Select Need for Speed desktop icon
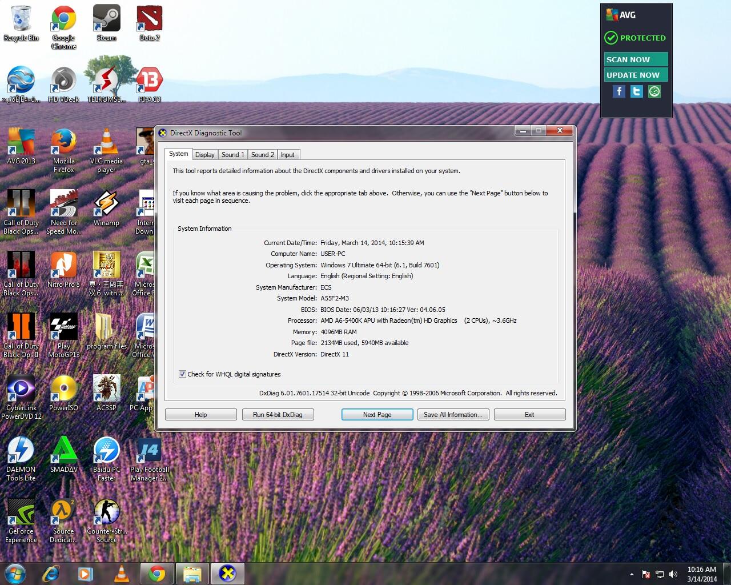Screen dimensions: 731x585 coord(63,213)
